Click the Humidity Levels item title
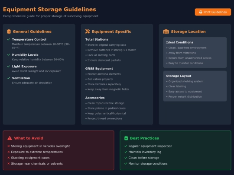234x175 pixels. pos(25,55)
